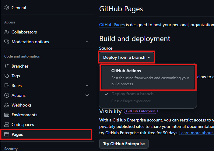Viewport: 214px width, 151px height.
Task: Click the Tags label icon
Action: [7, 76]
